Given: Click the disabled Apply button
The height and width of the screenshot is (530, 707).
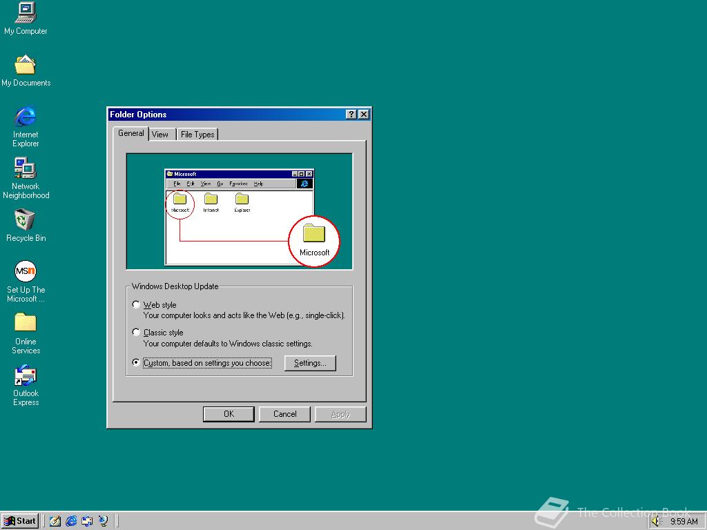Looking at the screenshot, I should (340, 414).
